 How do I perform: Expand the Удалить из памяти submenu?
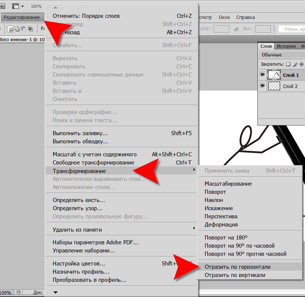[122, 230]
